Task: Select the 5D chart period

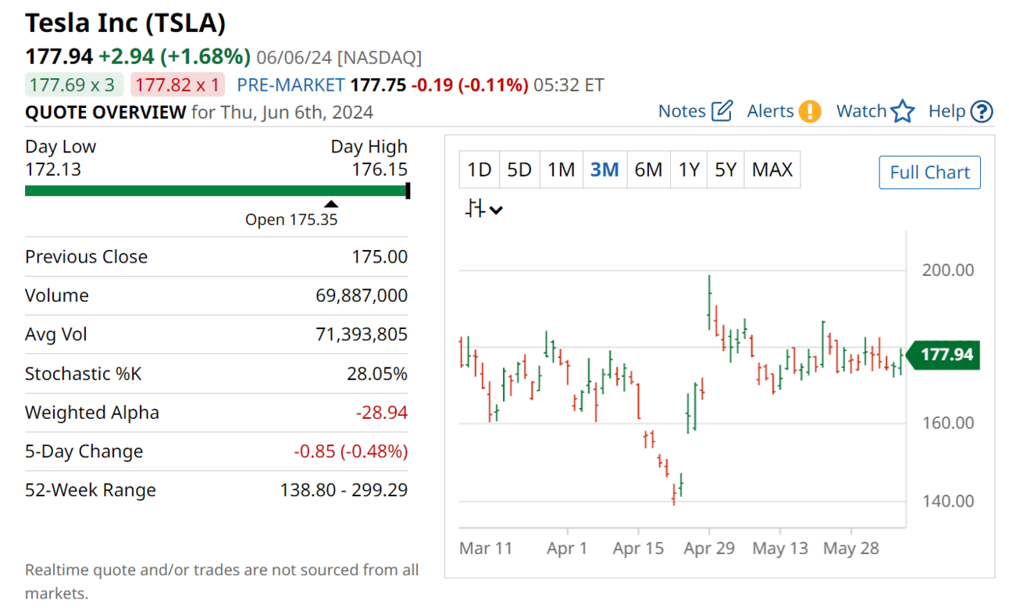Action: pos(519,170)
